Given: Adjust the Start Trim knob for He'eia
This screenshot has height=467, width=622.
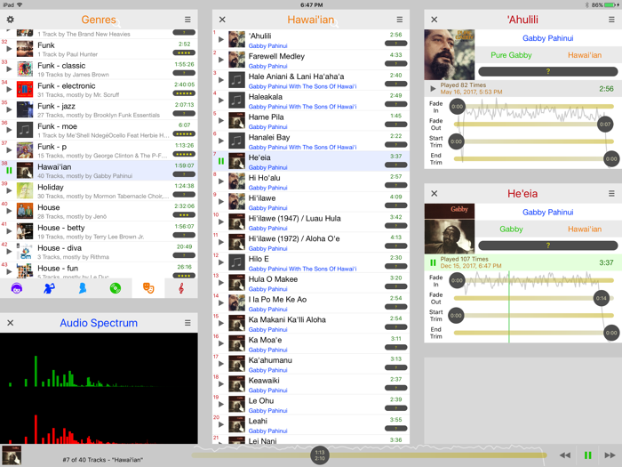Looking at the screenshot, I should [x=456, y=316].
